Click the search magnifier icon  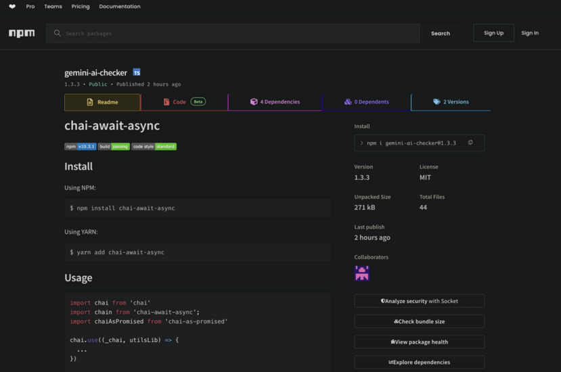tap(57, 33)
